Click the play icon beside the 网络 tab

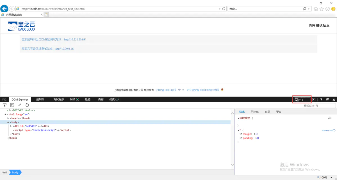78,100
